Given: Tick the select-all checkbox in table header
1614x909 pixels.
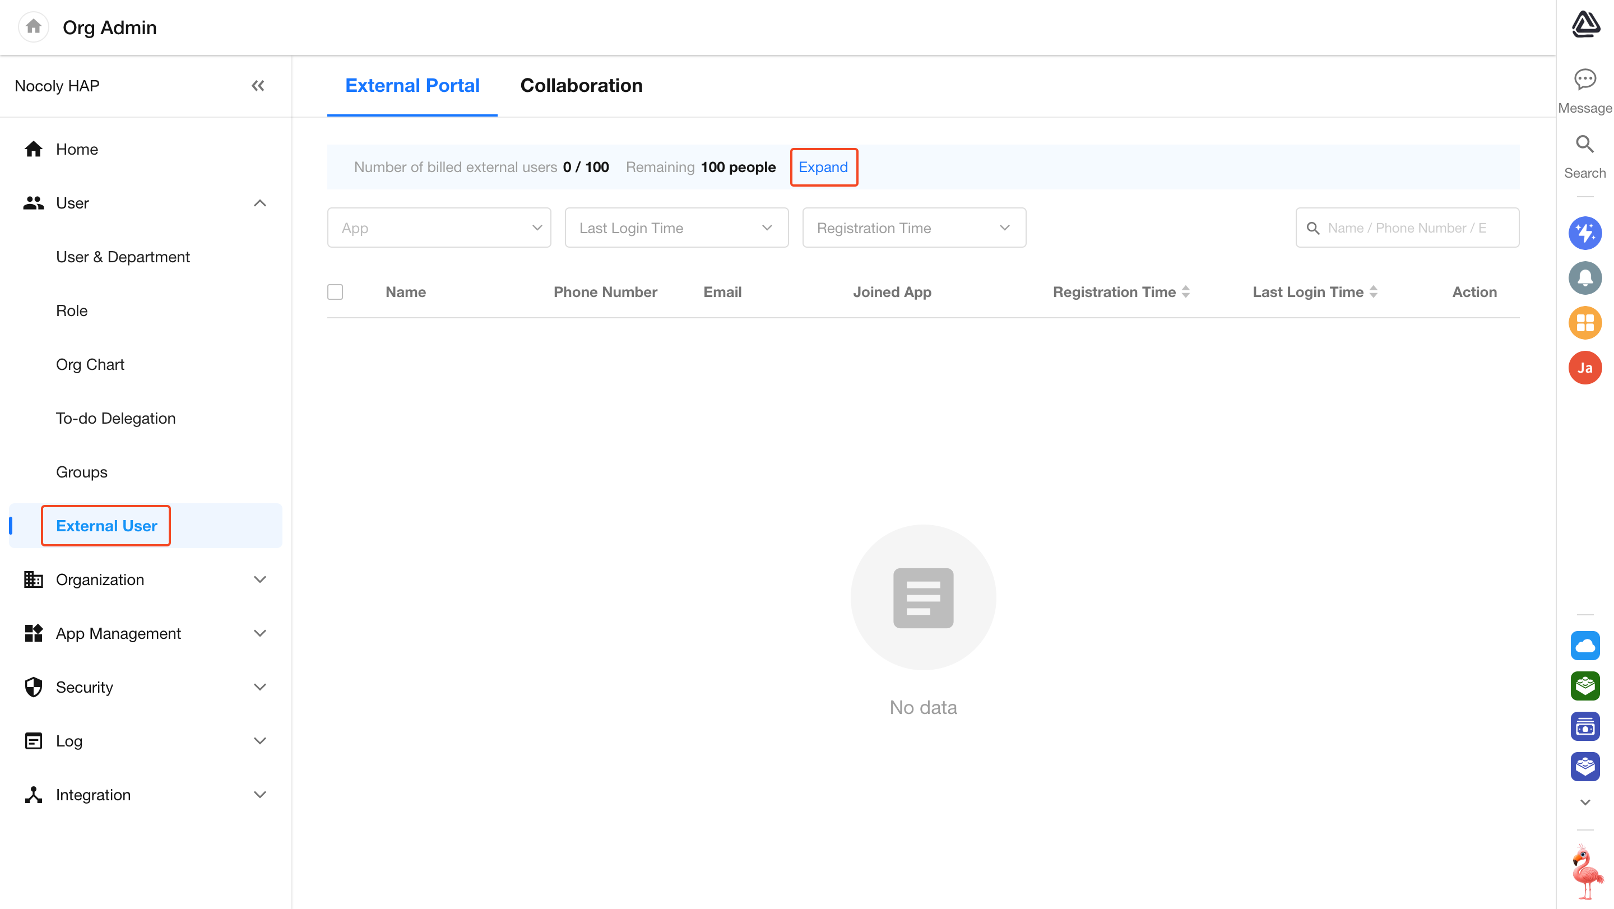Looking at the screenshot, I should (335, 292).
